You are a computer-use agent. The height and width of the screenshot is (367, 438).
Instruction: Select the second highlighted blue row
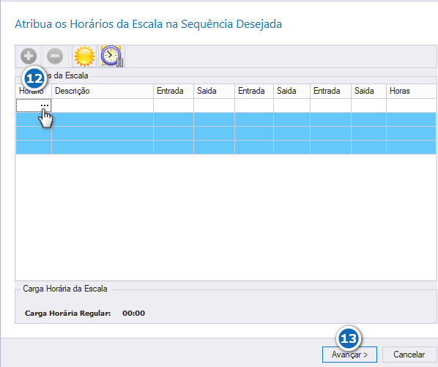[226, 133]
